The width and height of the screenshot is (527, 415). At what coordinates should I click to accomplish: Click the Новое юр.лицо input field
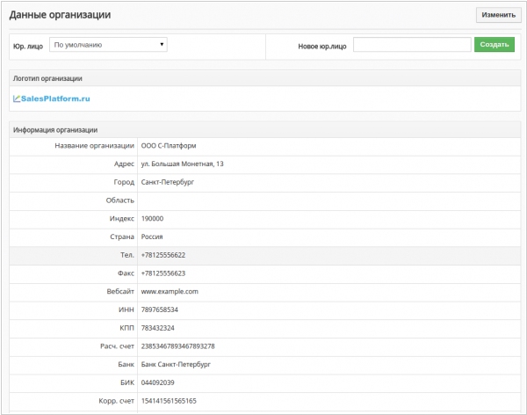[x=412, y=45]
